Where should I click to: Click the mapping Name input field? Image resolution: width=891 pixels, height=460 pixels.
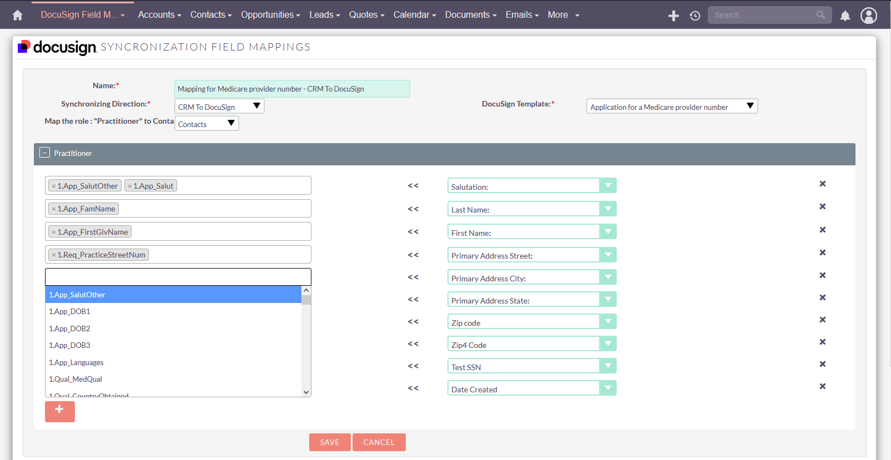[292, 89]
